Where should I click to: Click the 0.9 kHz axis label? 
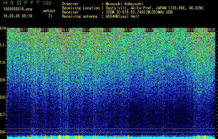point(3,80)
